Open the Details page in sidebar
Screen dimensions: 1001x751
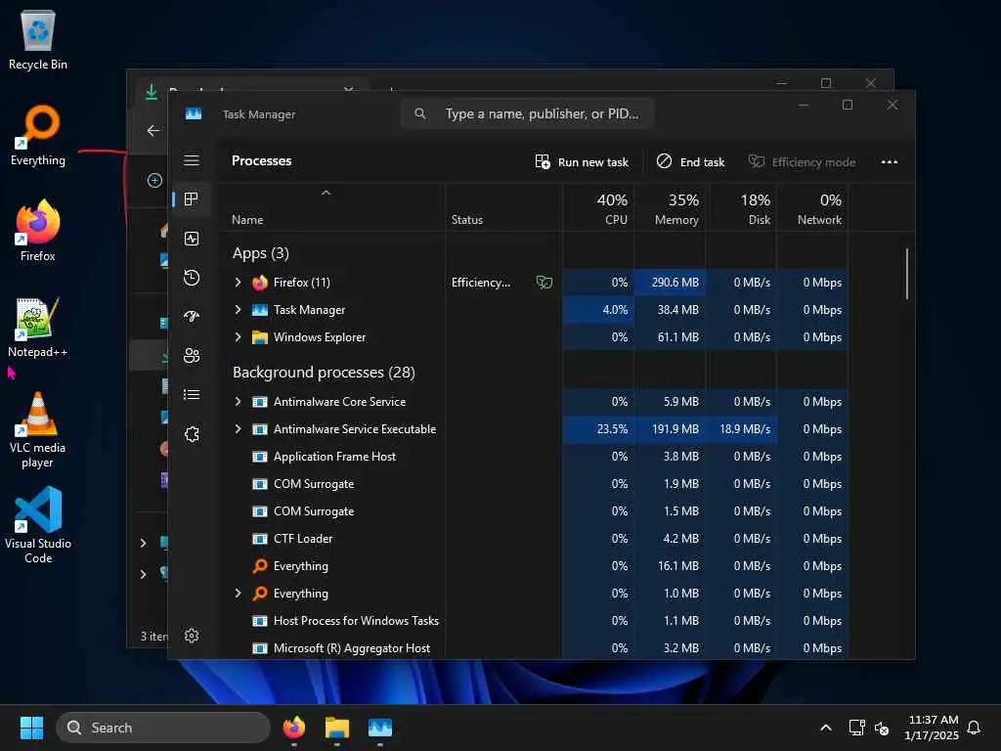192,395
